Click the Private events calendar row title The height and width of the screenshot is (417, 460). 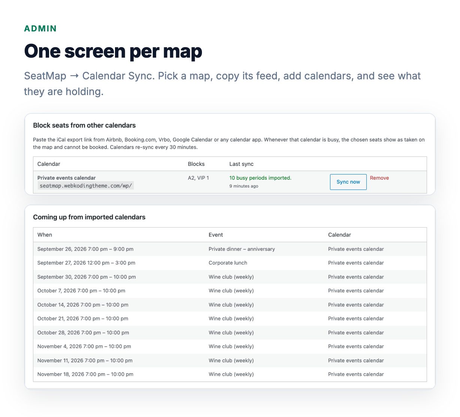pyautogui.click(x=66, y=178)
